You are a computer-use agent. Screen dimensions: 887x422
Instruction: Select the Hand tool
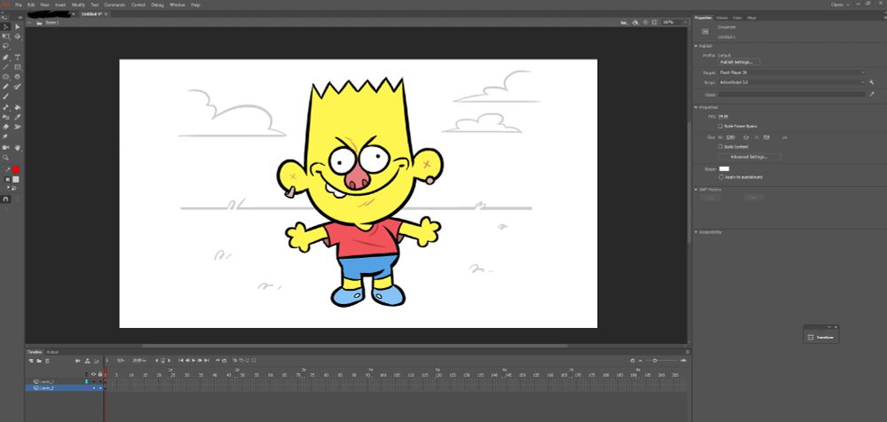(x=18, y=148)
